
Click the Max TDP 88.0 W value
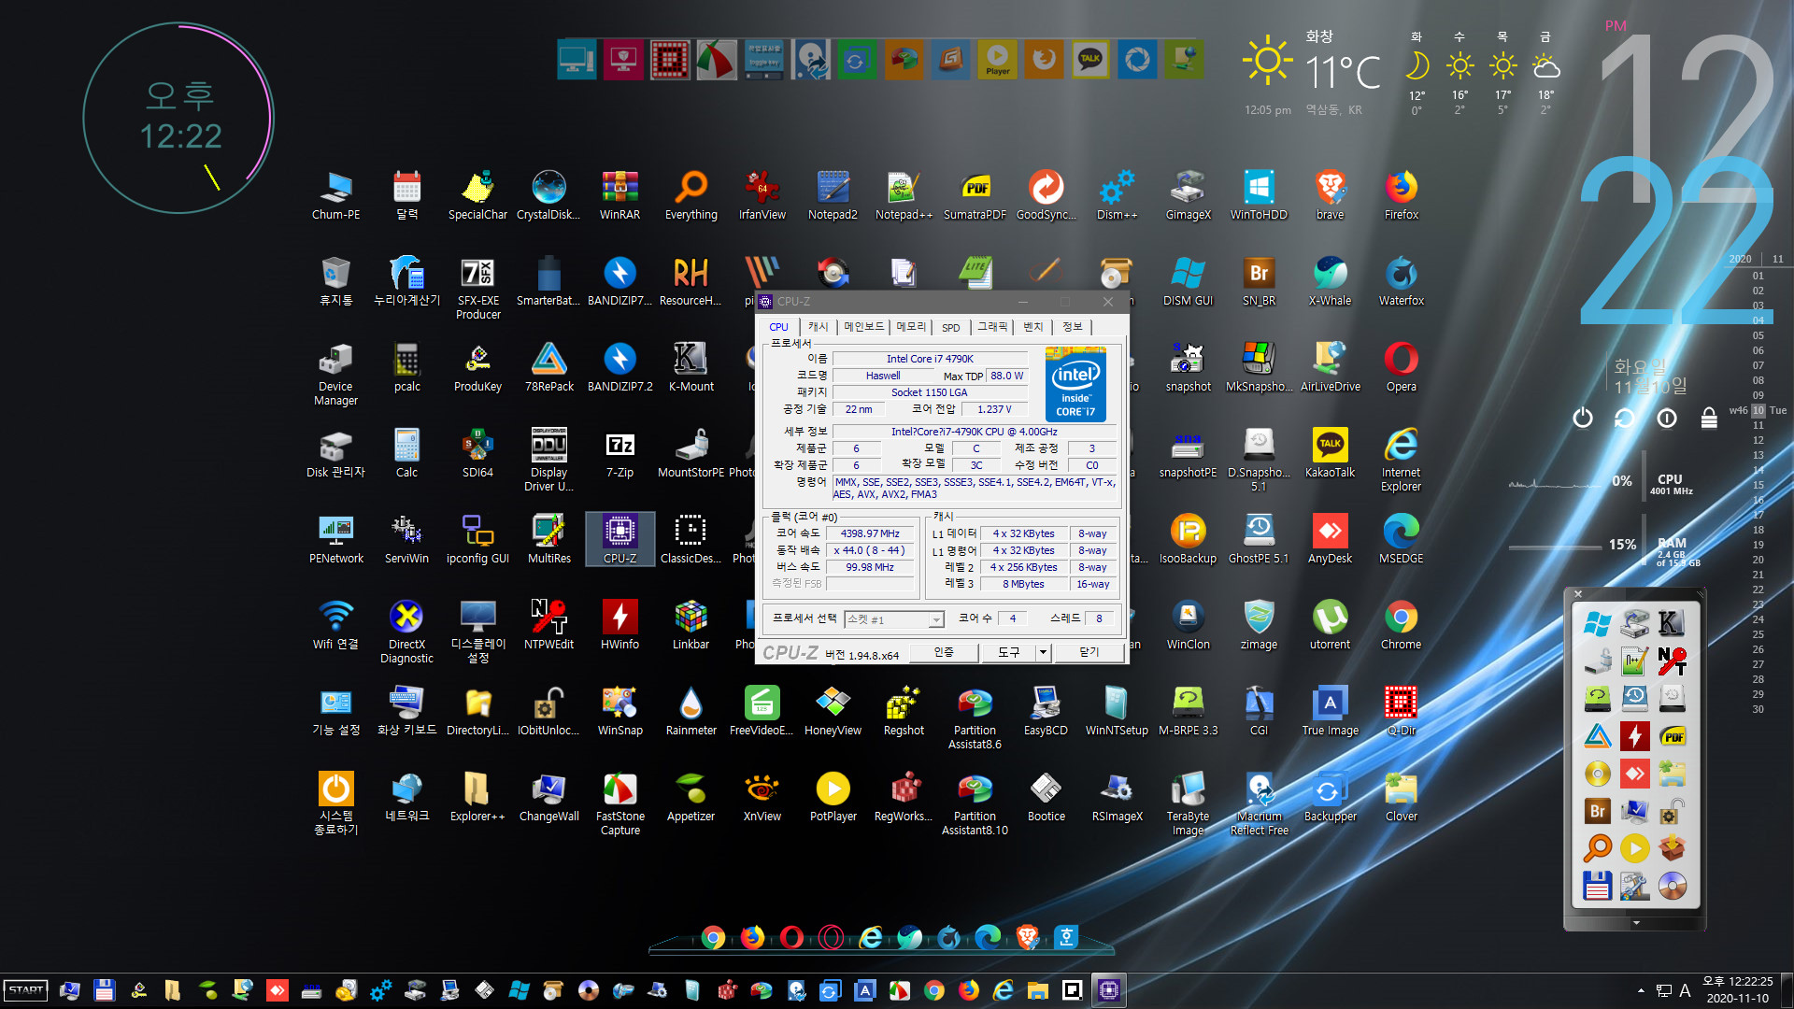click(1006, 376)
